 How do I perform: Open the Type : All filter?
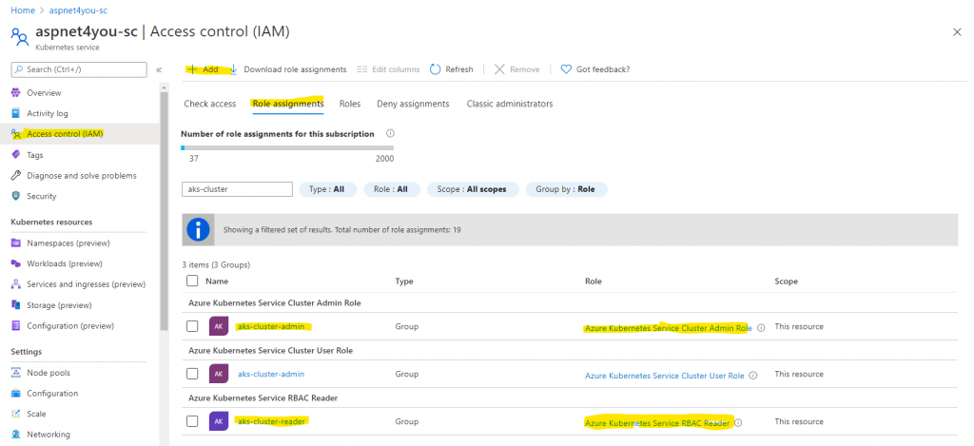click(328, 189)
